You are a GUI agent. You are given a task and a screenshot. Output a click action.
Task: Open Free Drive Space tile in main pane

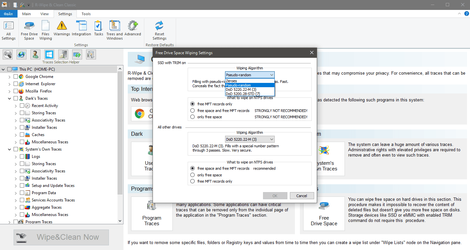coord(324,214)
